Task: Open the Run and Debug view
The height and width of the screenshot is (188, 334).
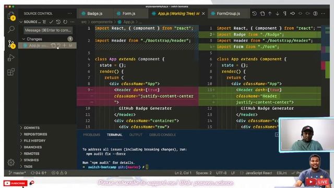Action: click(11, 58)
